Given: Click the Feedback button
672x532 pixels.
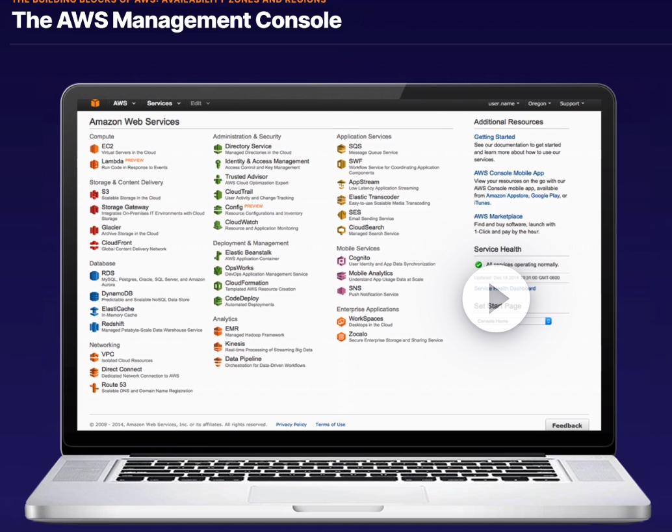Looking at the screenshot, I should [x=567, y=425].
